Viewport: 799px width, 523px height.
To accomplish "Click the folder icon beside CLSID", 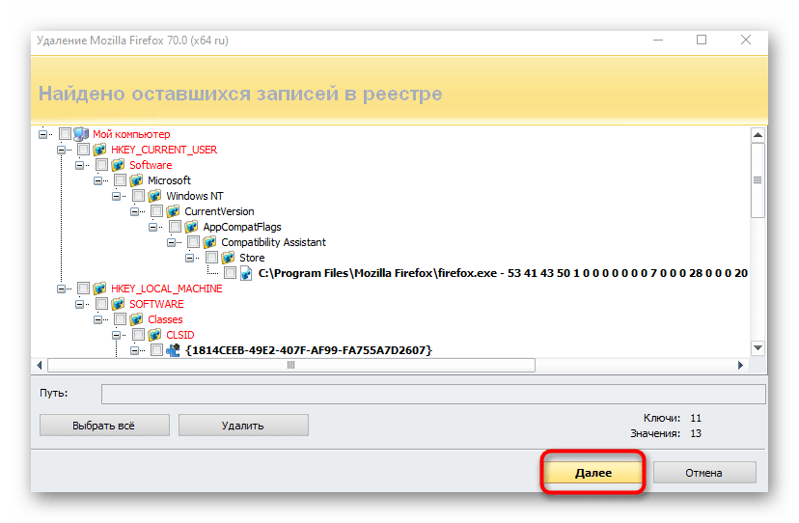I will point(155,335).
